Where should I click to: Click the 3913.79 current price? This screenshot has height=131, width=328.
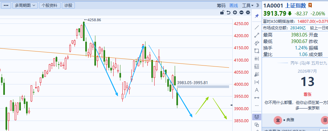[x=275, y=13]
